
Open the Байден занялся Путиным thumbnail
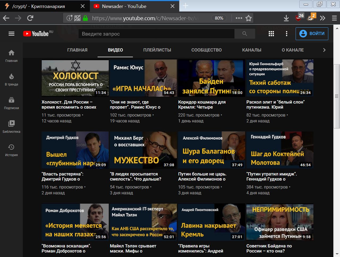[x=212, y=78]
